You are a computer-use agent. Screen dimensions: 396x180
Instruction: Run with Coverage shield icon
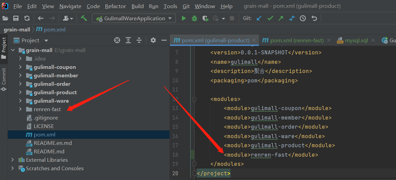coord(206,19)
